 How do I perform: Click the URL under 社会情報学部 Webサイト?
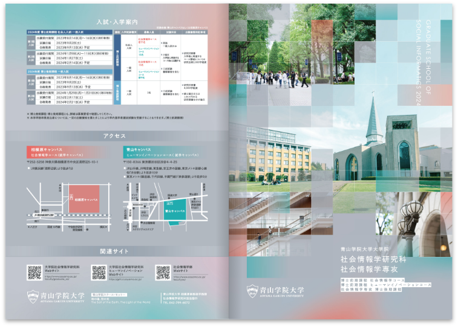point(189,278)
